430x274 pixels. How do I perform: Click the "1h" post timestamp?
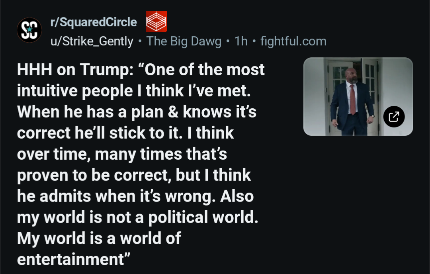[x=241, y=41]
